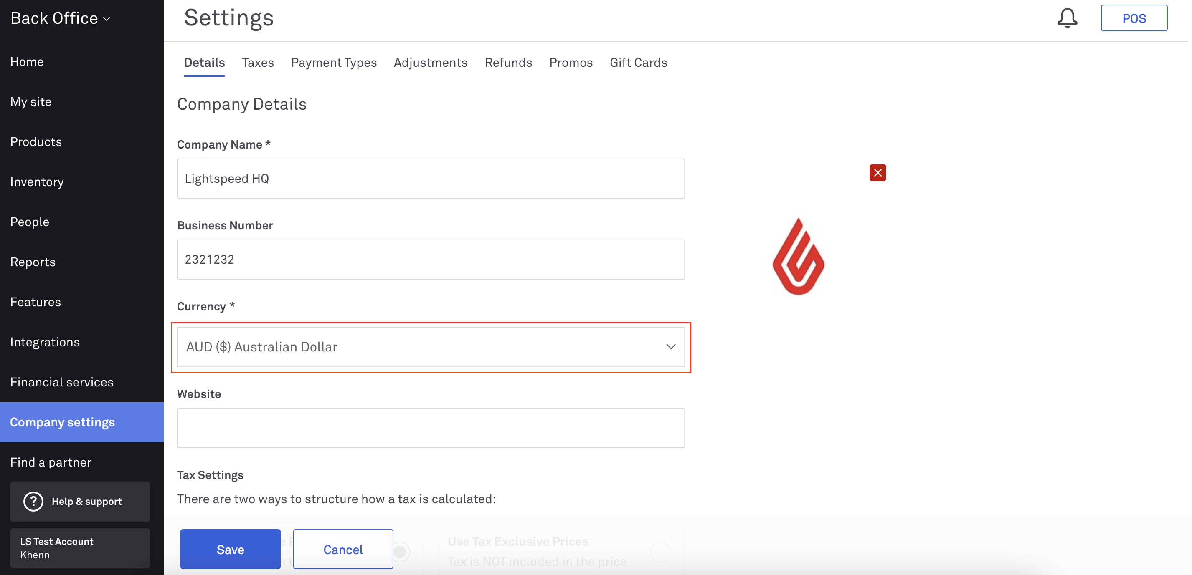
Task: Open the Promos tab
Action: [x=571, y=63]
